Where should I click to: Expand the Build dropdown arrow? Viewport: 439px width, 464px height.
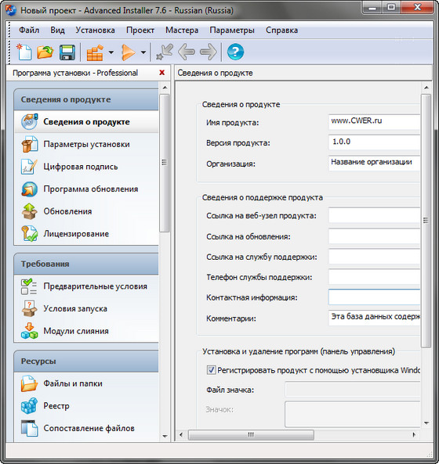click(x=111, y=52)
